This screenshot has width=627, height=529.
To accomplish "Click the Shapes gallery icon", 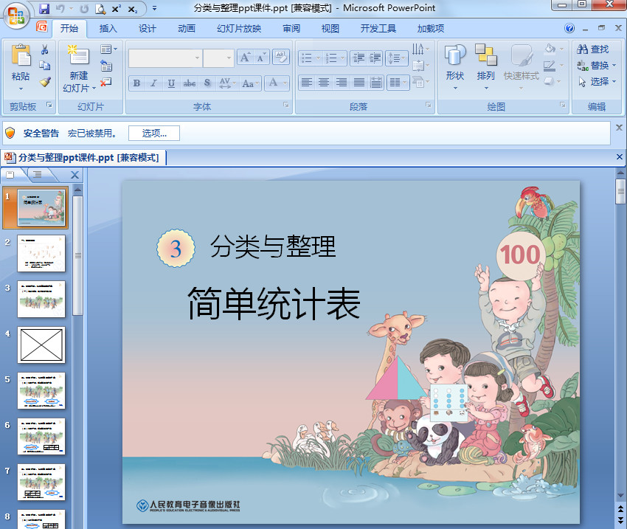I will [455, 55].
